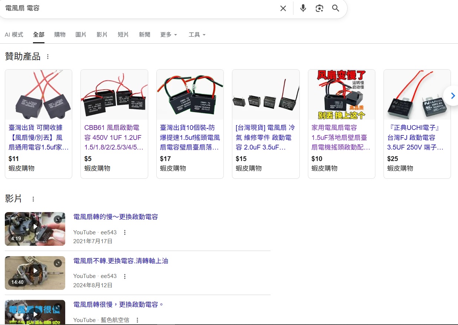The height and width of the screenshot is (325, 458).
Task: Open Google Lens image search icon
Action: (319, 8)
